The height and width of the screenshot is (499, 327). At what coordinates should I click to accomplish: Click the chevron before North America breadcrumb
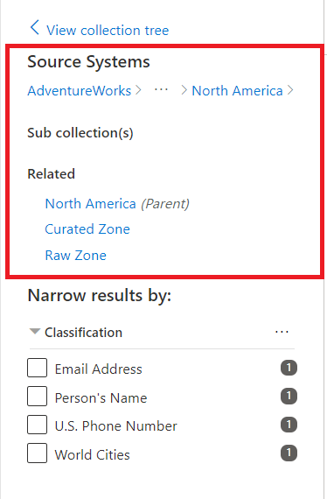184,90
